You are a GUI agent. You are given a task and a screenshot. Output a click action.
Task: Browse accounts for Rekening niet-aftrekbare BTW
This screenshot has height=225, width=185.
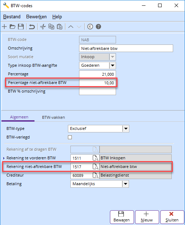pos(96,167)
